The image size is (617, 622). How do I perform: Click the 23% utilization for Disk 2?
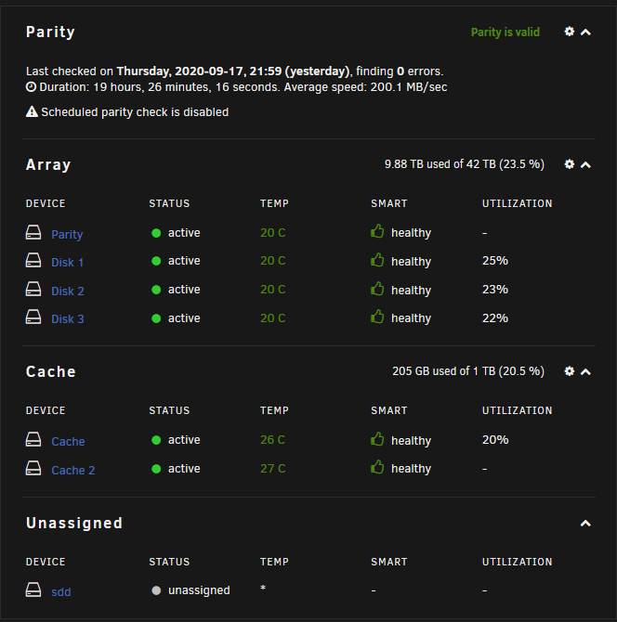[495, 290]
